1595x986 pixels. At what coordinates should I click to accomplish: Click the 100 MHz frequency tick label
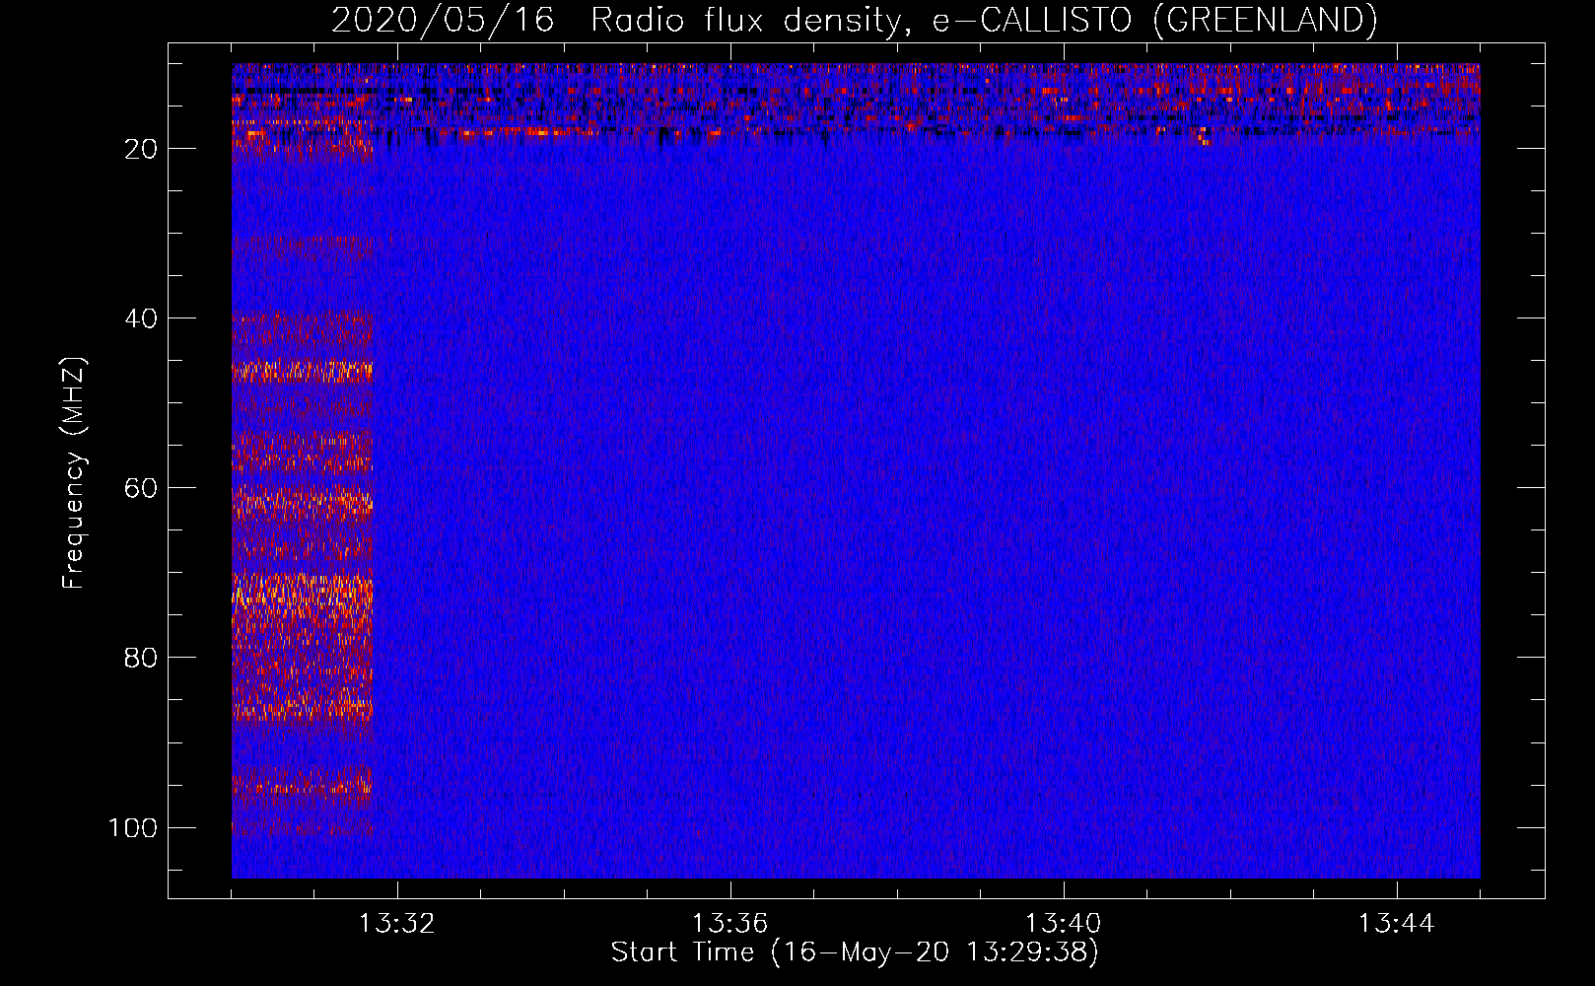pyautogui.click(x=133, y=827)
